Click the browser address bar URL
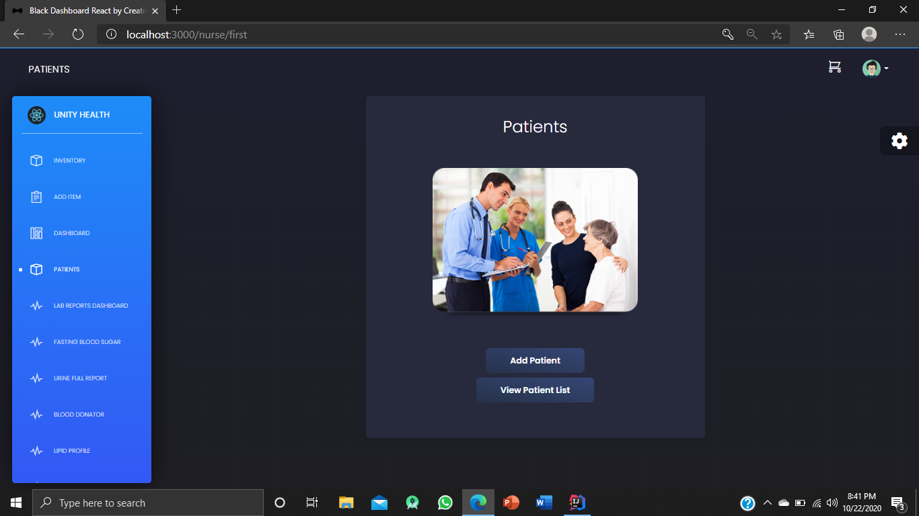Viewport: 919px width, 516px height. point(187,34)
